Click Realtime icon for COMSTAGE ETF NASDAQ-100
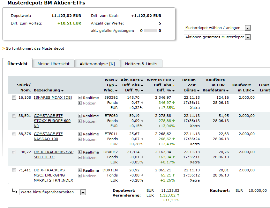 click(80, 134)
